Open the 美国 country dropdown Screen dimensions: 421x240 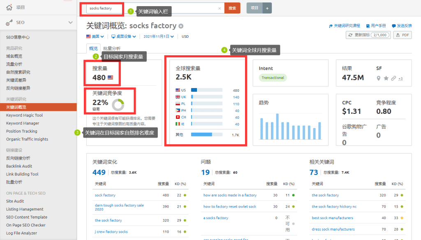(x=95, y=36)
